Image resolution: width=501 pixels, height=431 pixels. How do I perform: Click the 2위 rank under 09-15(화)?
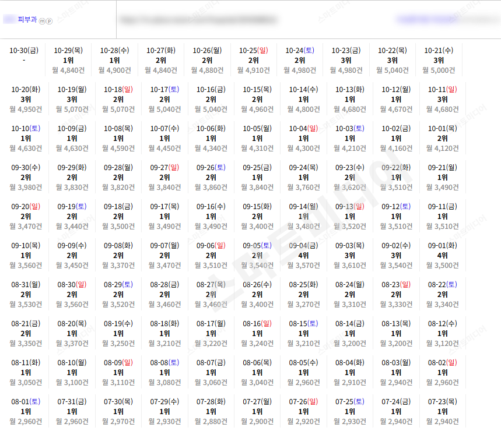(257, 216)
